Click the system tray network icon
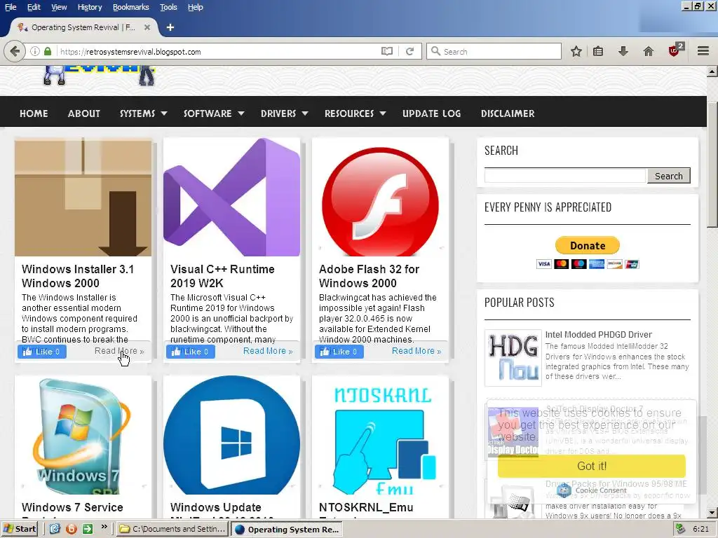Image resolution: width=718 pixels, height=538 pixels. [680, 529]
